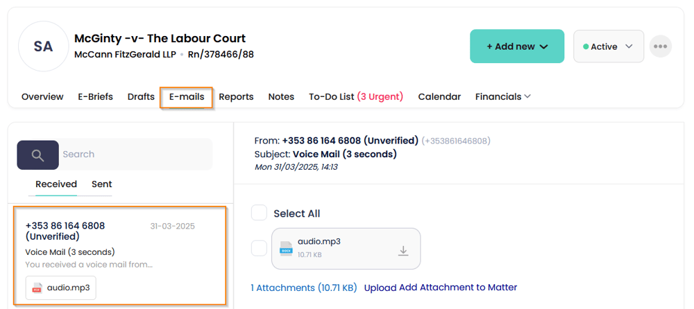Click the audio.mp3 file icon in attachment card

pyautogui.click(x=286, y=249)
